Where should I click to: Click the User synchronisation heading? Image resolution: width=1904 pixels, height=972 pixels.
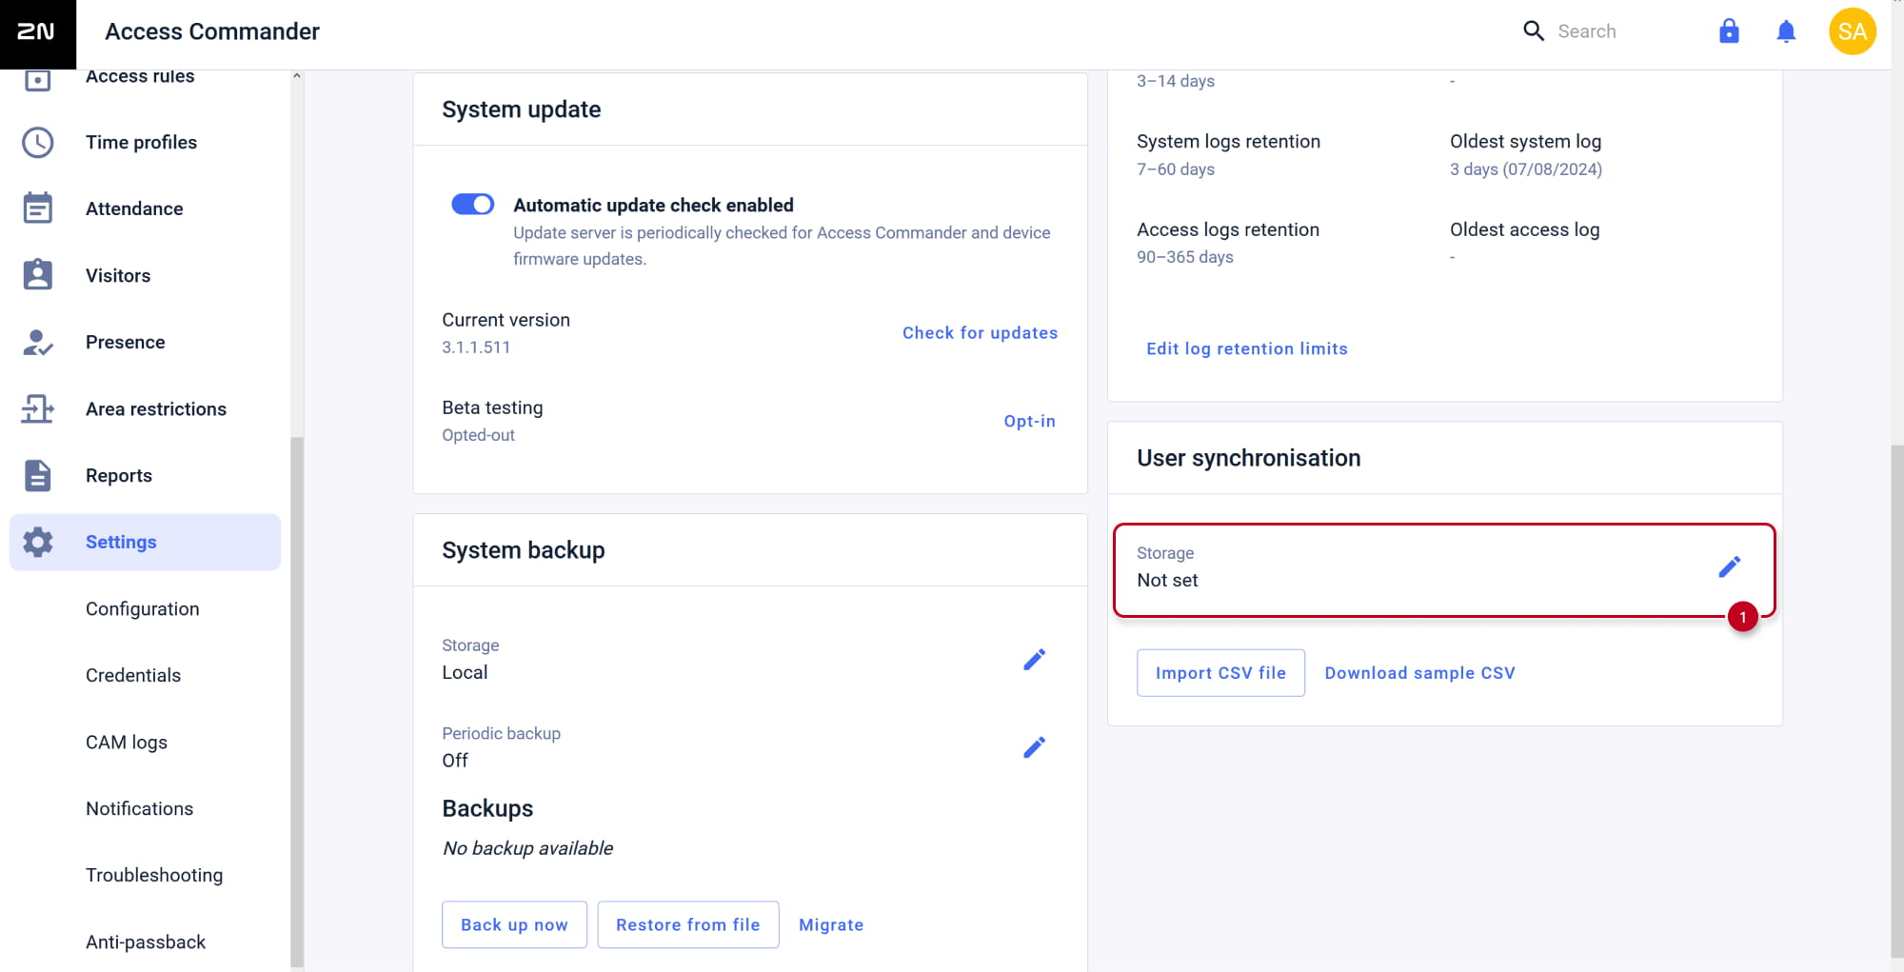[1248, 458]
